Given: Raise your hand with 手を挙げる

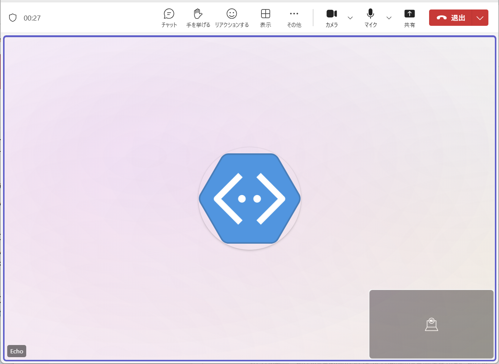Looking at the screenshot, I should pyautogui.click(x=198, y=18).
